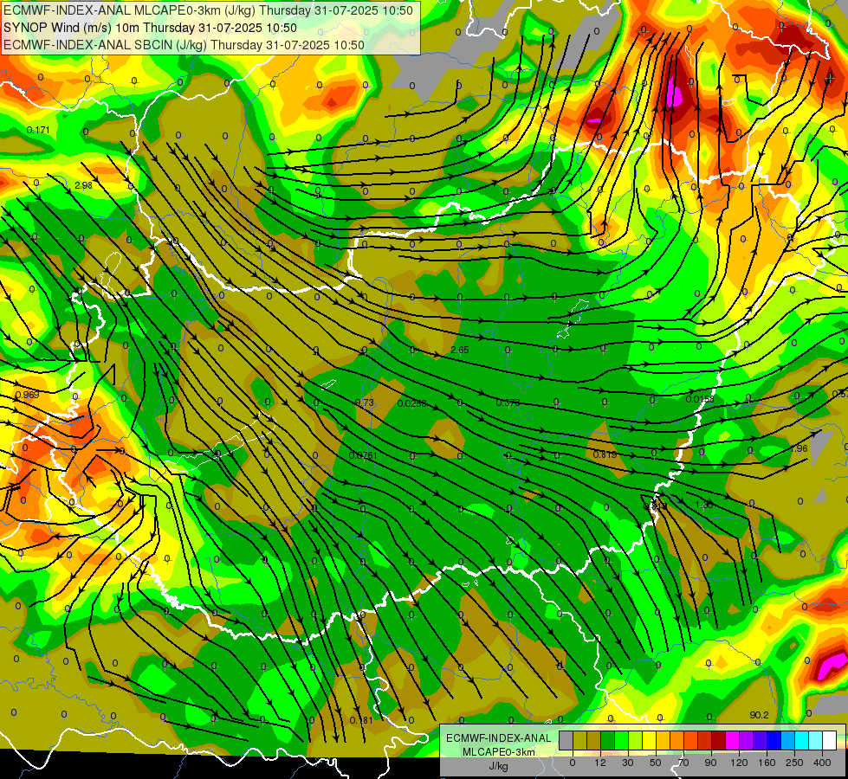The height and width of the screenshot is (779, 848).
Task: Click the '0.181' value near the bottom of the map
Action: point(361,720)
